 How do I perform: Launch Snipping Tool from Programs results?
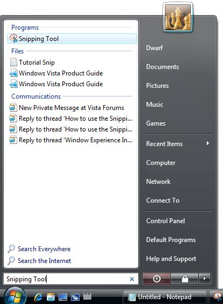click(71, 39)
